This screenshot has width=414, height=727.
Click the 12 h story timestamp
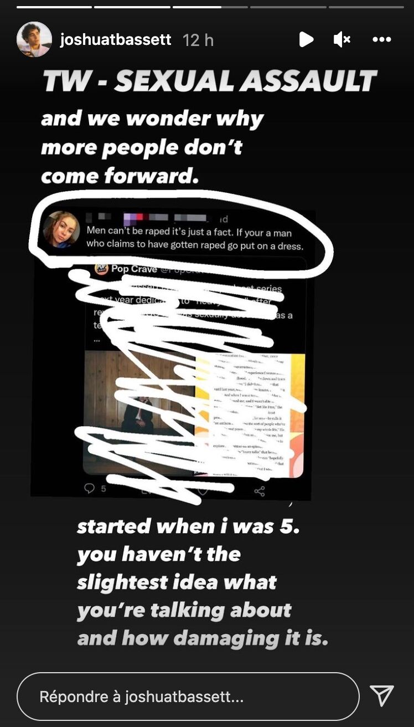click(198, 40)
